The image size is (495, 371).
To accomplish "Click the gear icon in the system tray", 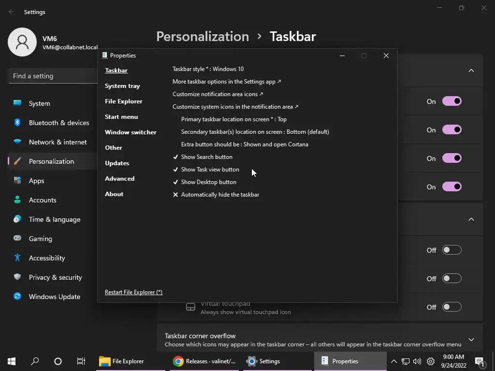I will tap(431, 361).
